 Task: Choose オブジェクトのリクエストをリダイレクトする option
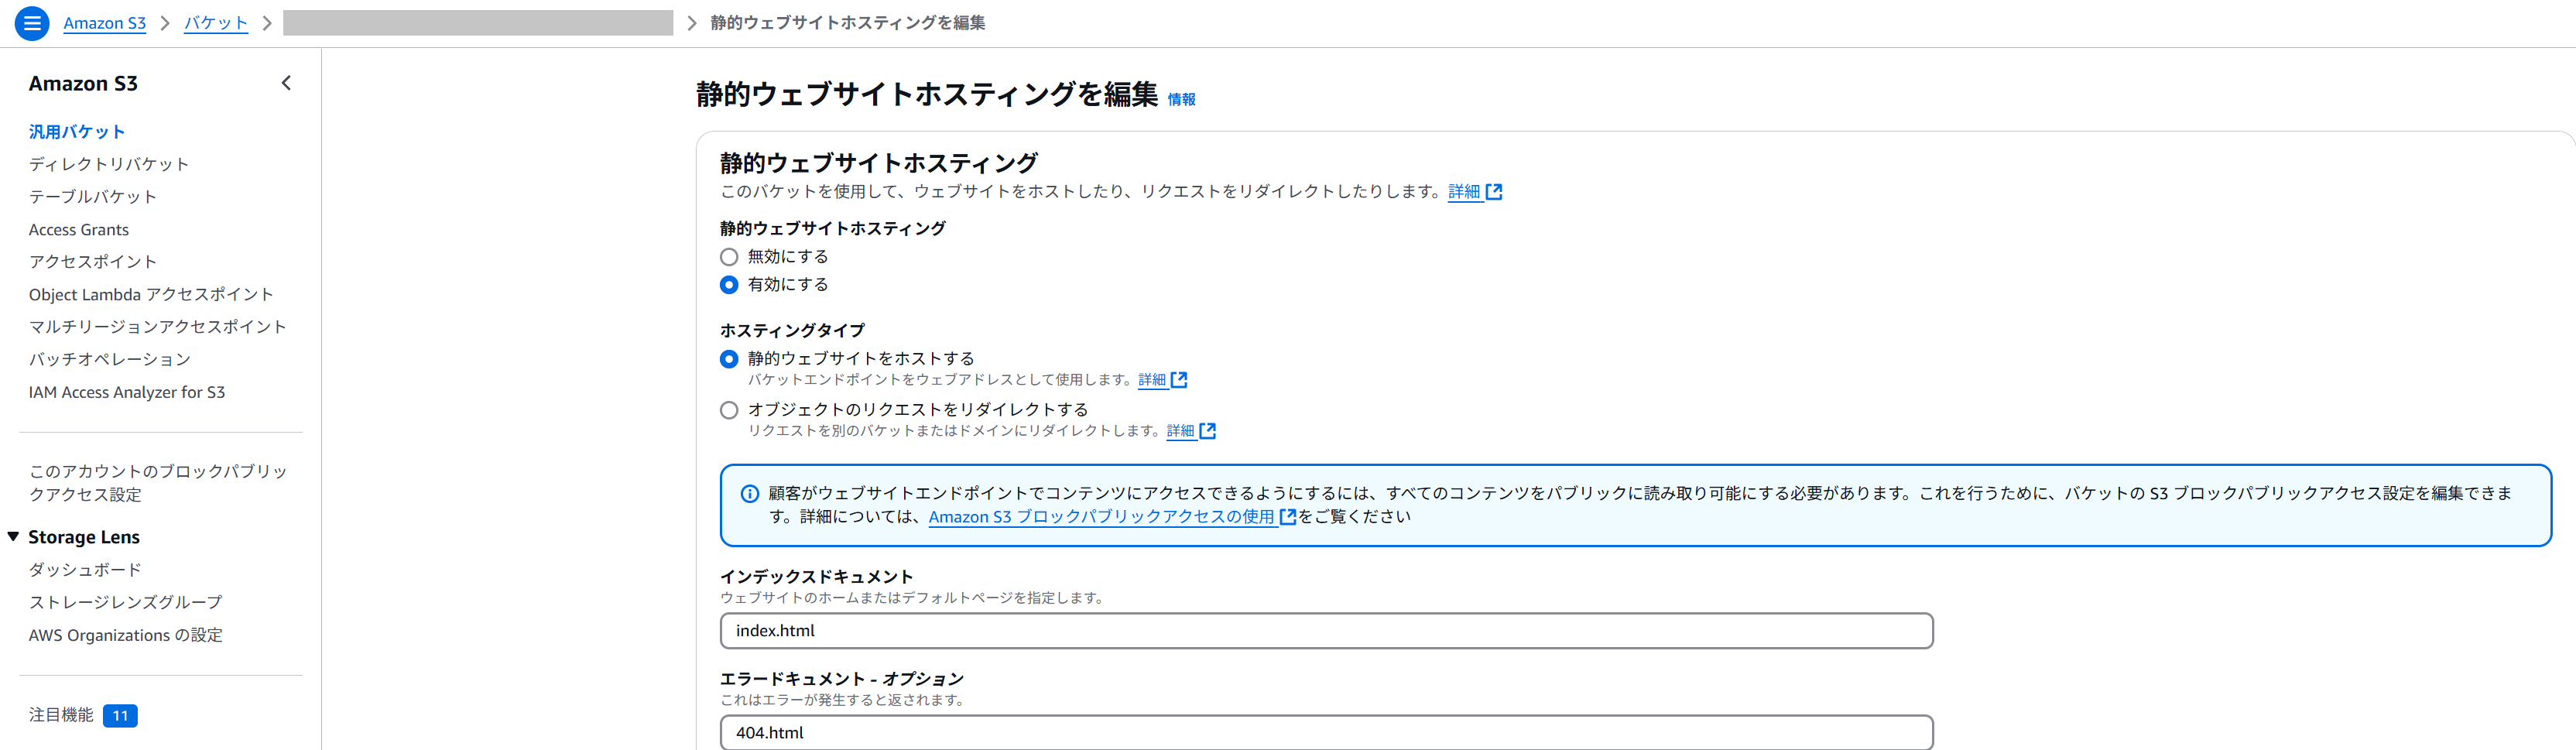click(x=729, y=410)
